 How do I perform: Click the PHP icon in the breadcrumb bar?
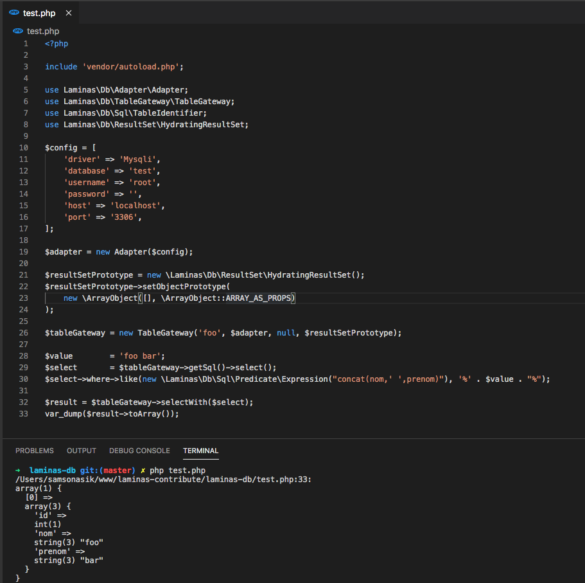(17, 30)
